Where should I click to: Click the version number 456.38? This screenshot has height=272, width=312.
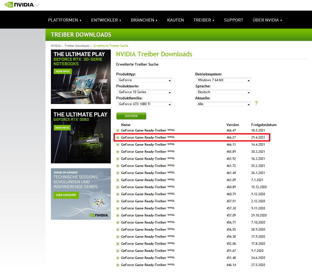[x=231, y=237]
